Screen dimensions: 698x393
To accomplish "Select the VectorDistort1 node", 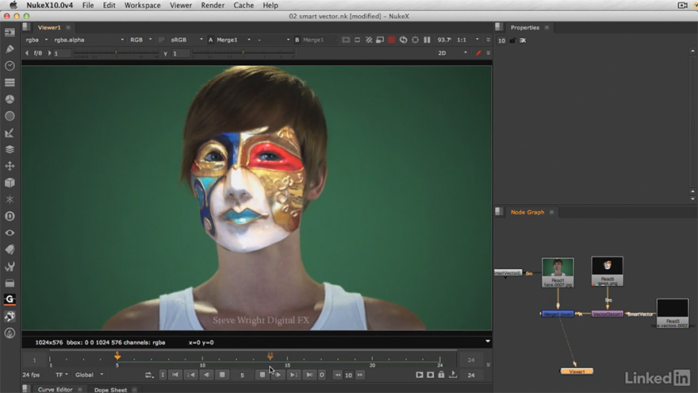I will [x=608, y=314].
